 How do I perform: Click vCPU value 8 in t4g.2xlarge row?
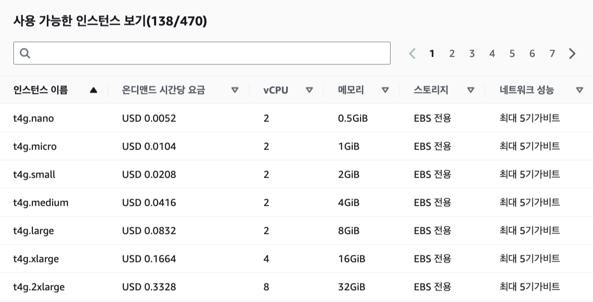click(266, 287)
